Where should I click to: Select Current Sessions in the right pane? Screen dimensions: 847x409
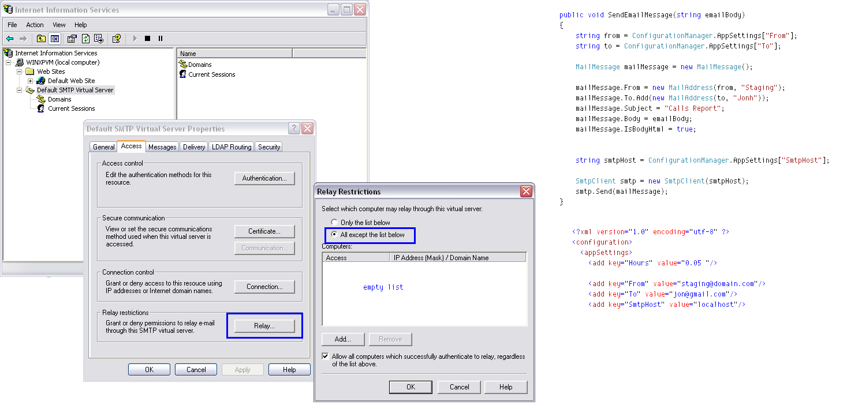tap(210, 74)
